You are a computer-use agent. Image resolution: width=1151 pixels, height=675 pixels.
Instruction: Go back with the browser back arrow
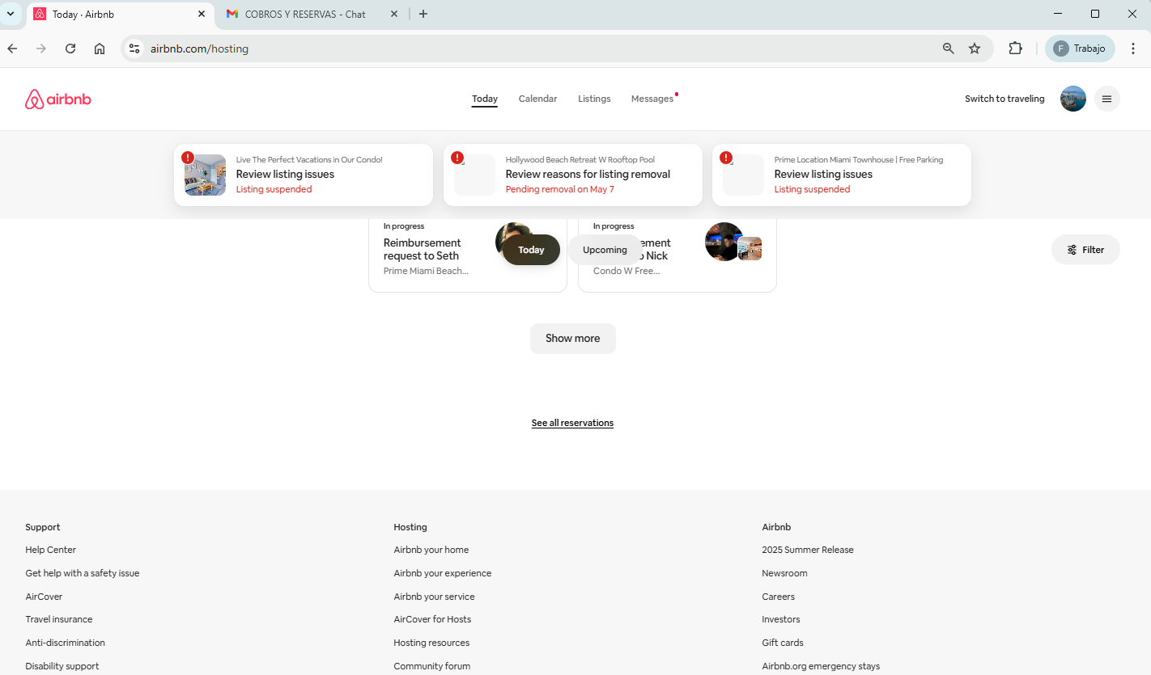point(12,49)
